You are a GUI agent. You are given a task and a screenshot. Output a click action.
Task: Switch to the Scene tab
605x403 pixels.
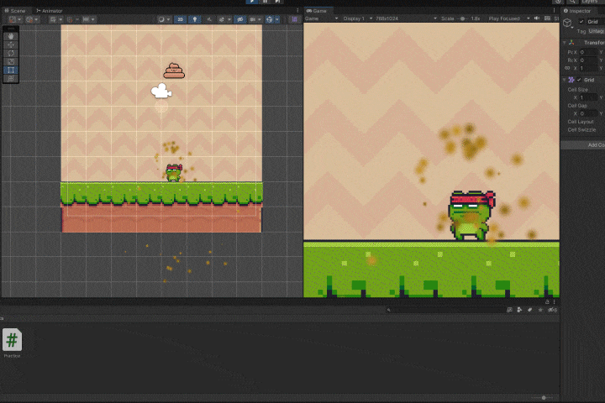(15, 11)
